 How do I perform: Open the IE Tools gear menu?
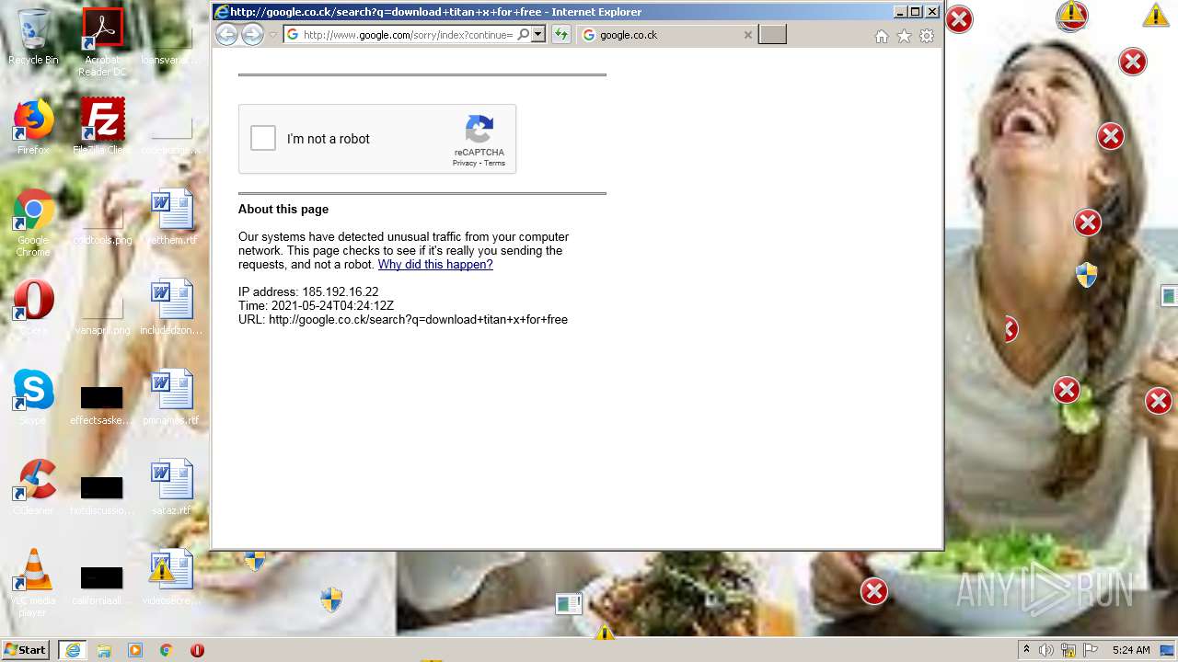pos(927,36)
